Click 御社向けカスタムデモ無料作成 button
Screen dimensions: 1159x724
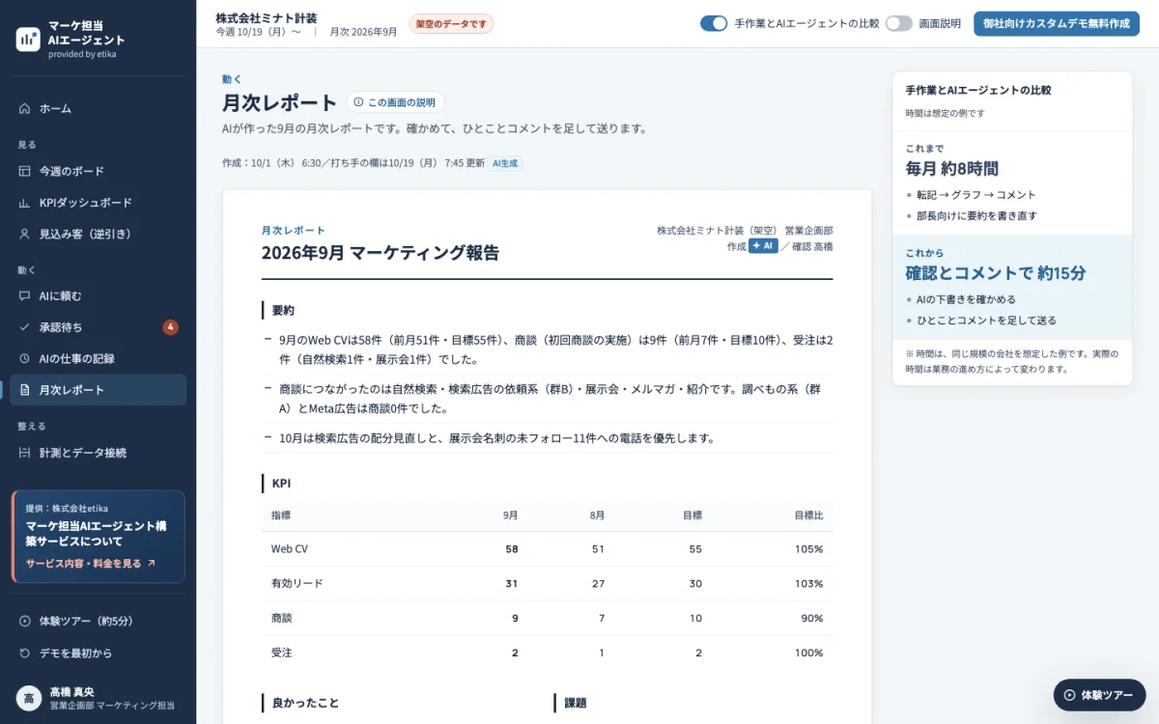tap(1057, 23)
